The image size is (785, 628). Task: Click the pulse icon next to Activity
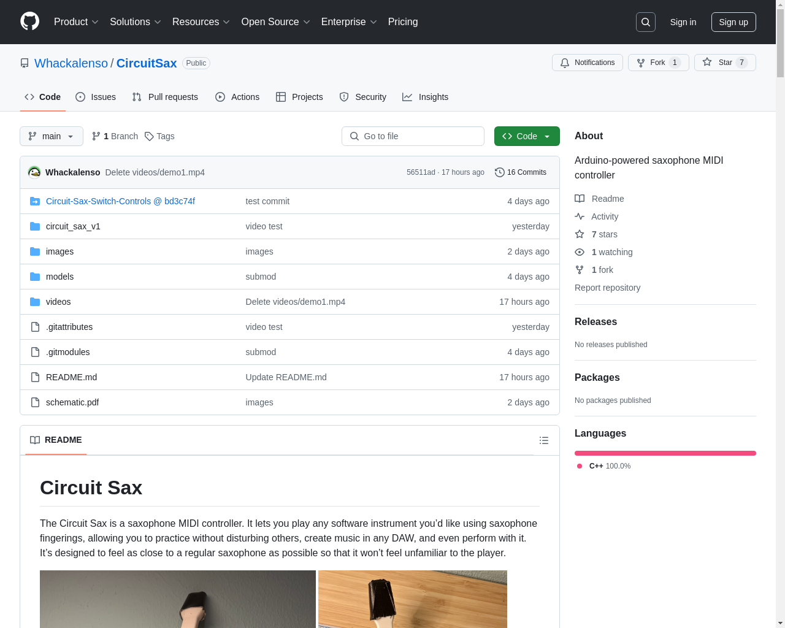[580, 216]
